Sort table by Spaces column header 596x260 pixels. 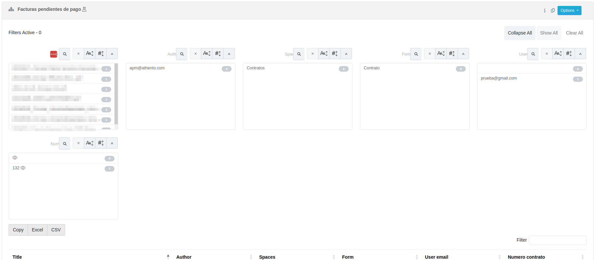point(267,257)
